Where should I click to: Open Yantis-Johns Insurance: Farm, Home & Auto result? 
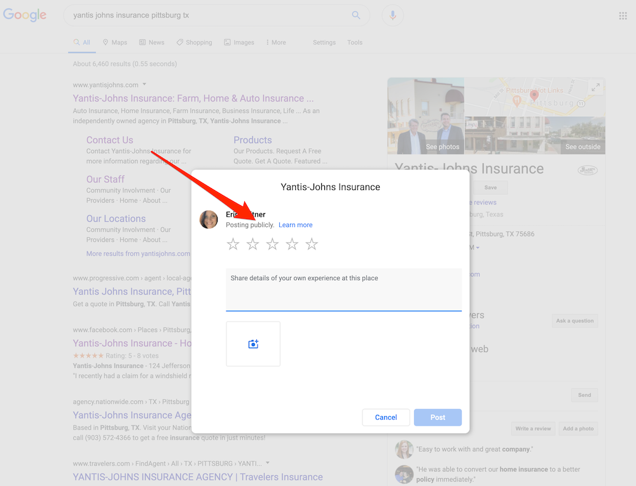coord(193,98)
